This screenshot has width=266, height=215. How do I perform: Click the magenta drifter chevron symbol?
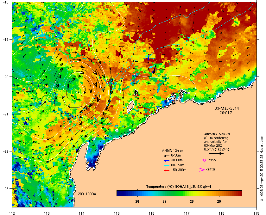click(x=202, y=170)
